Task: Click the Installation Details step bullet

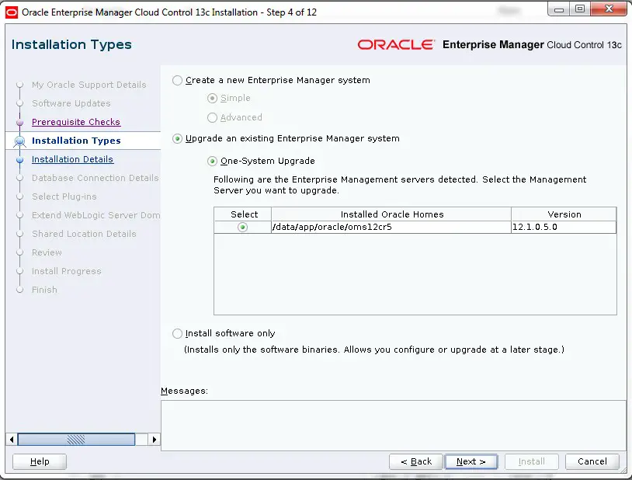Action: point(19,160)
